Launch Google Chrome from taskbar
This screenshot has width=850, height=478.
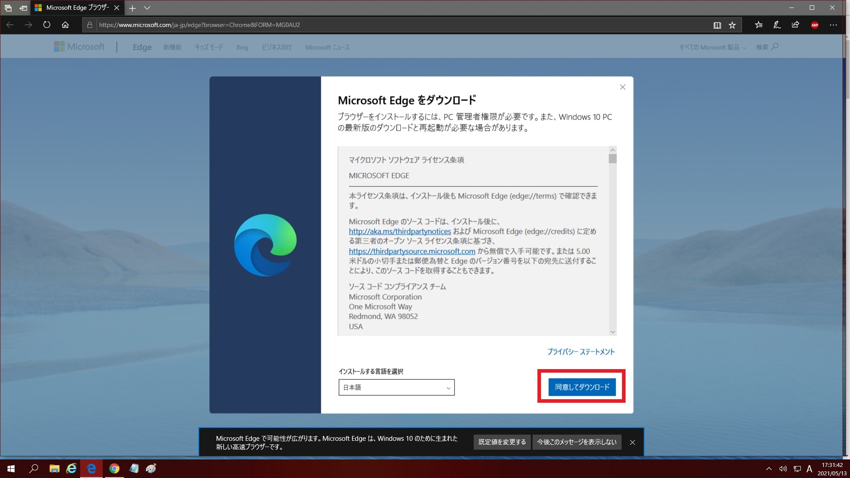[x=114, y=469]
